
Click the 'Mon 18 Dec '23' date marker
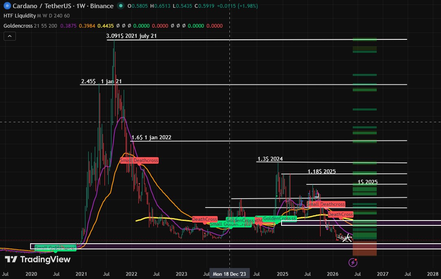tap(229, 274)
